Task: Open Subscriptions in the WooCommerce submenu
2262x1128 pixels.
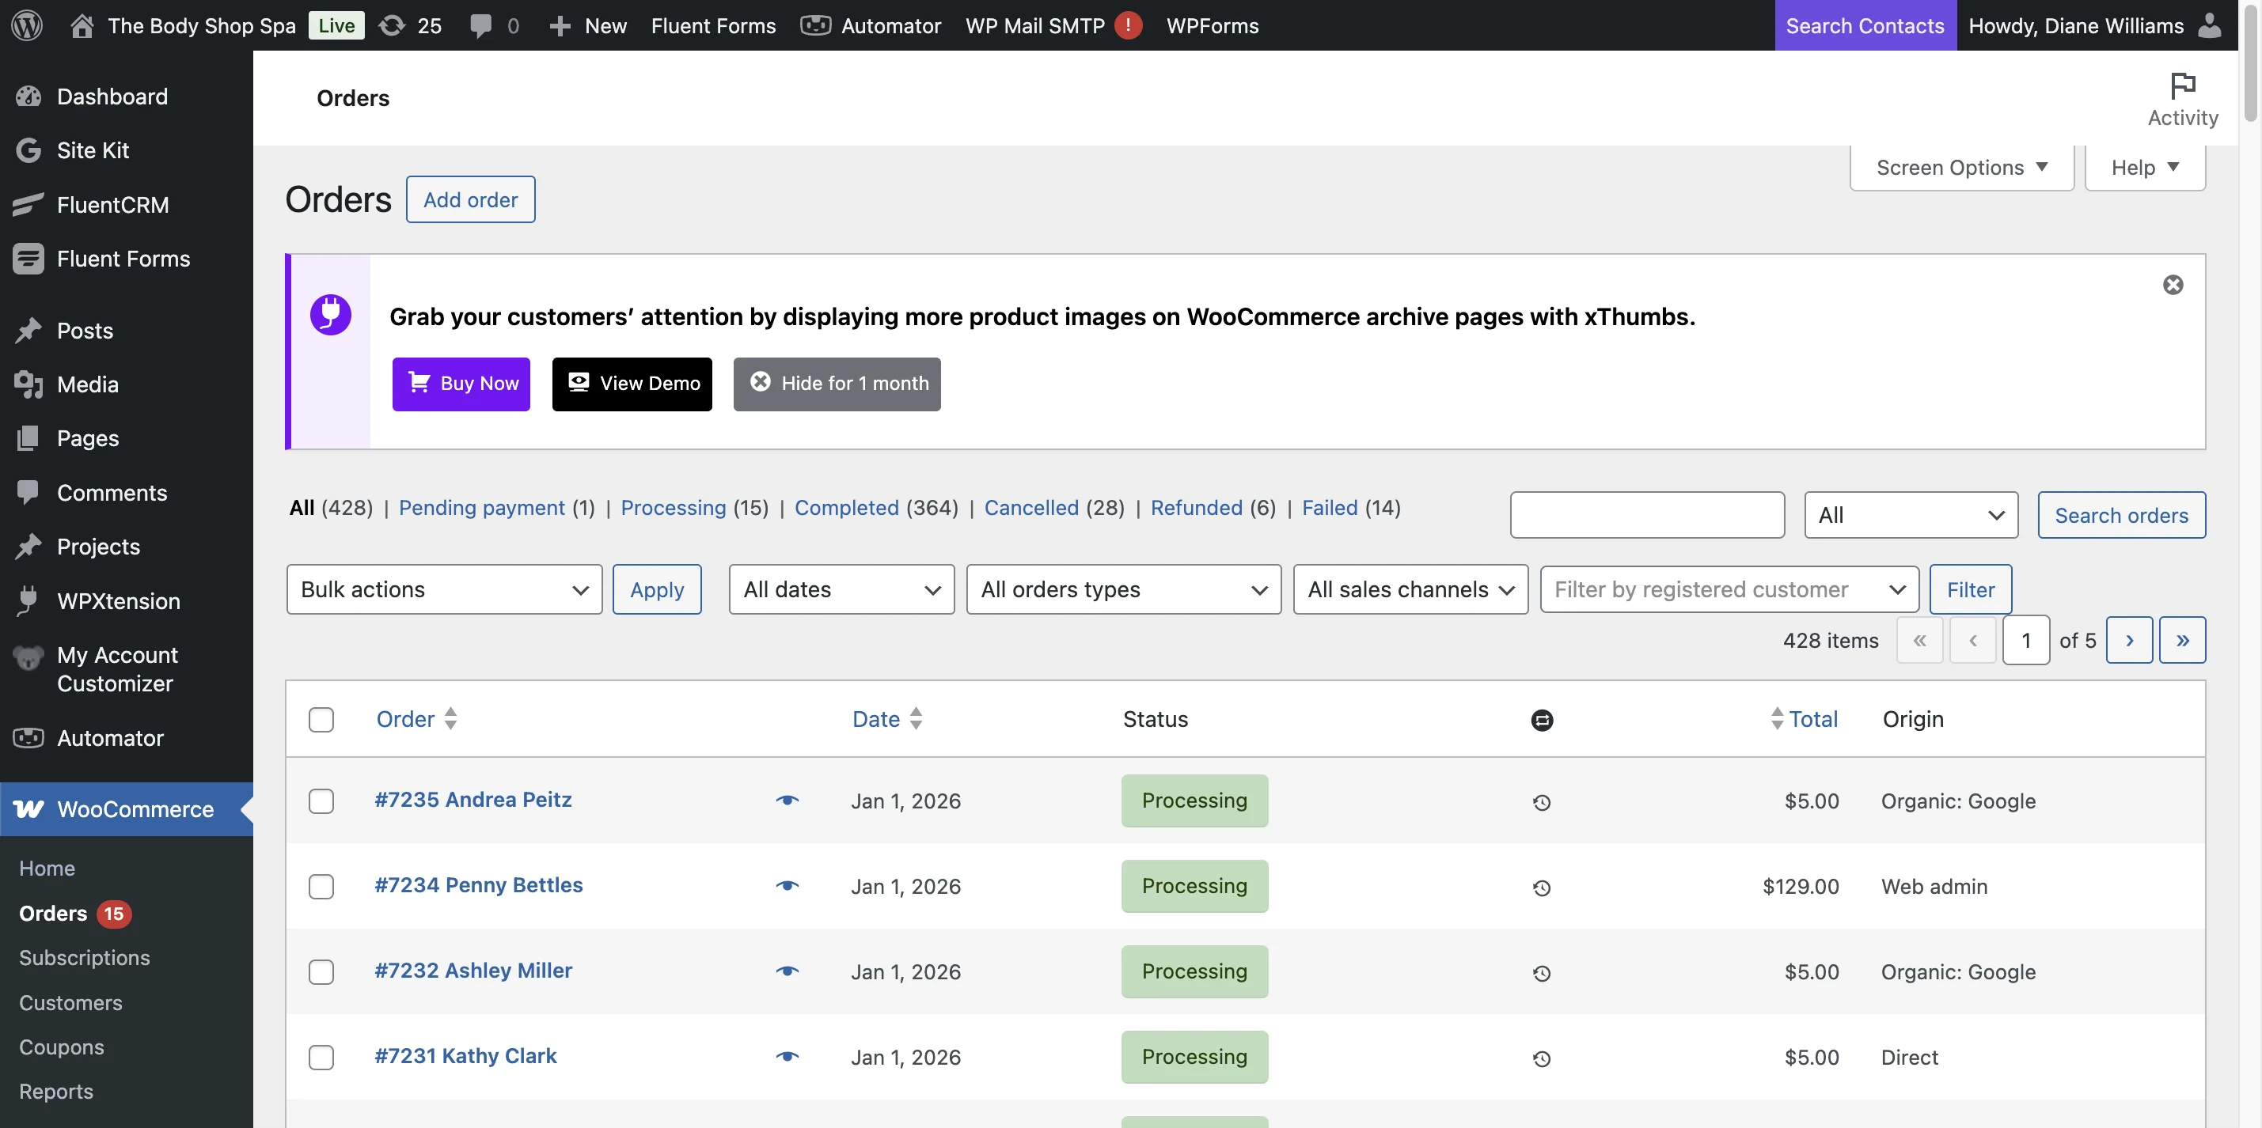Action: [85, 957]
